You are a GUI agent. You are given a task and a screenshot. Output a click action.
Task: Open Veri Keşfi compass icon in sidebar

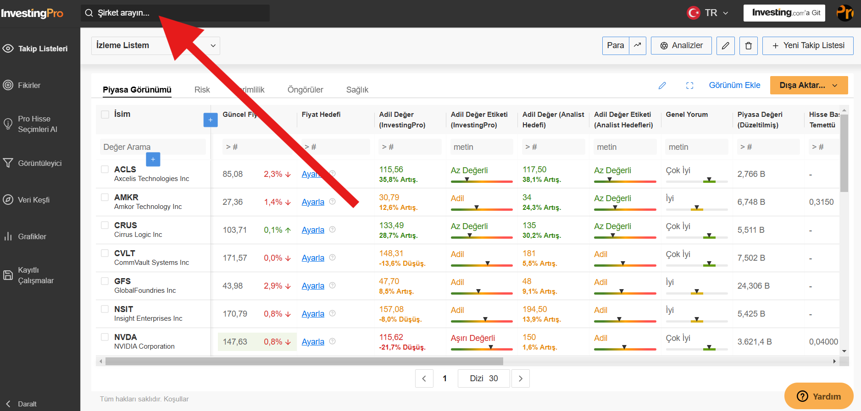tap(8, 200)
